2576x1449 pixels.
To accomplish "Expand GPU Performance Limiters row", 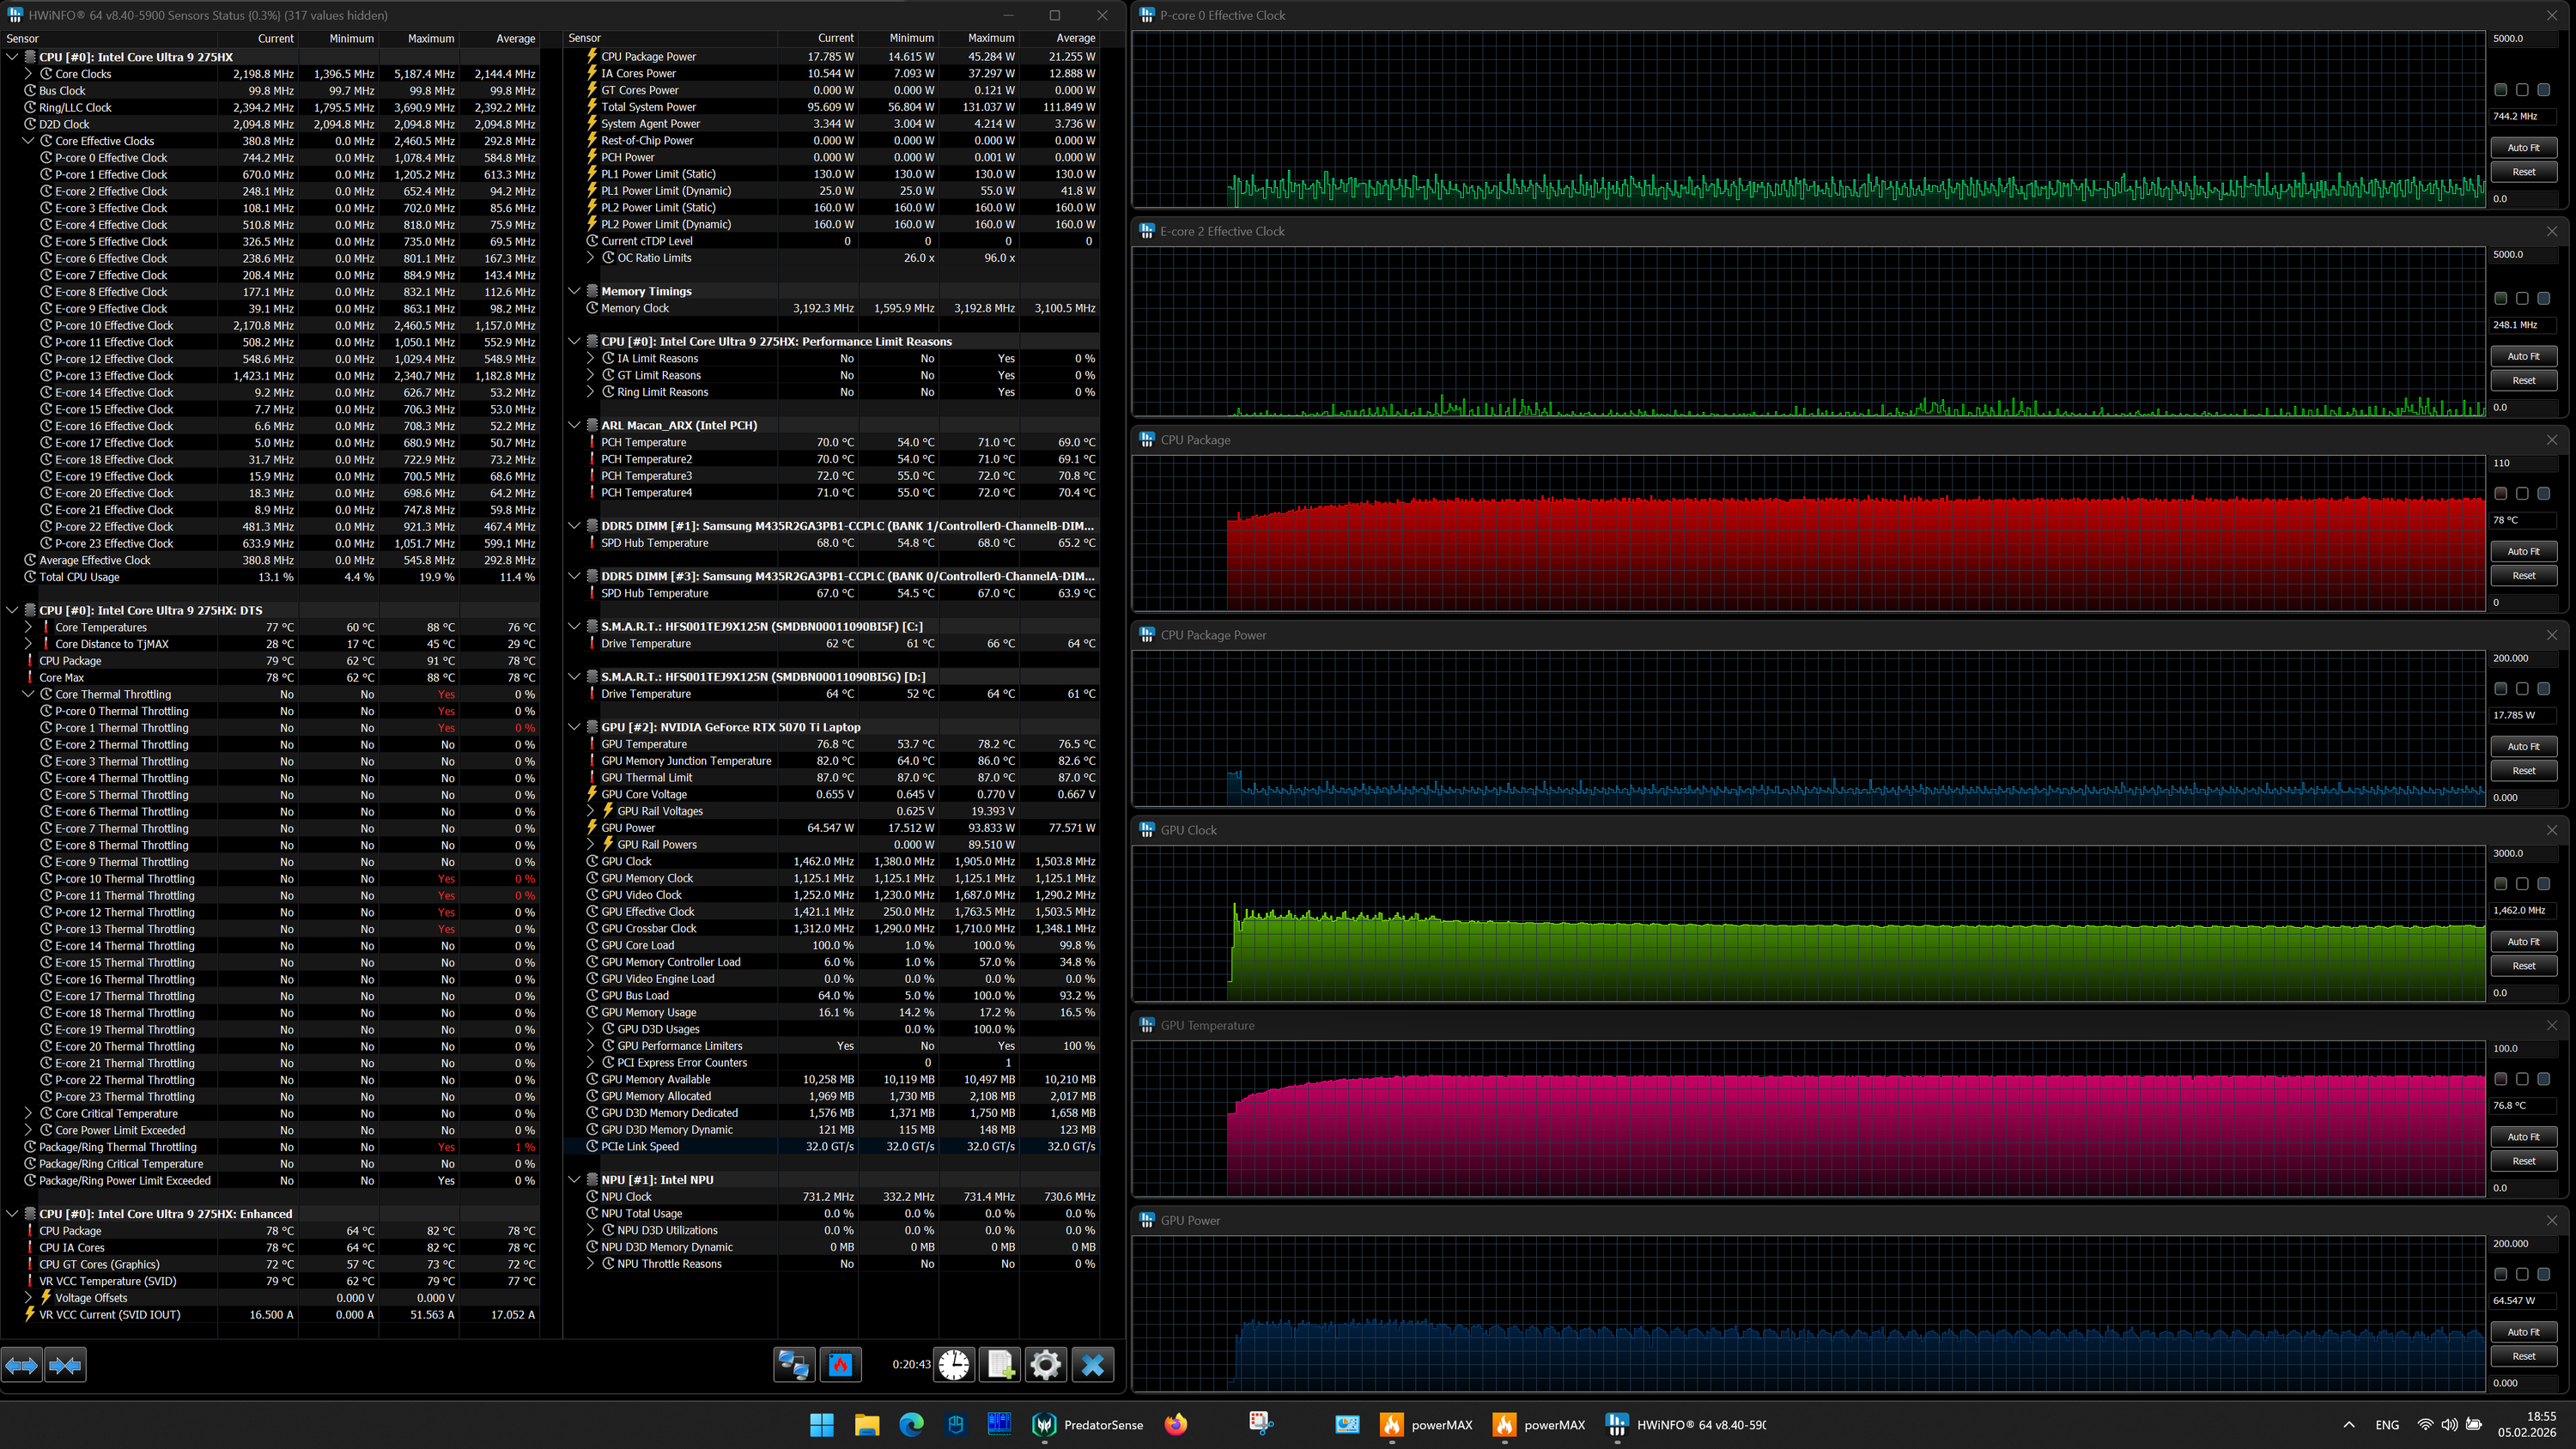I will point(591,1046).
